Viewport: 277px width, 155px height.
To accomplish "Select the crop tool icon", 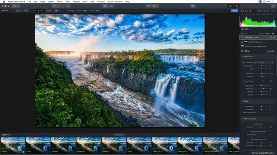I will coord(193,6).
